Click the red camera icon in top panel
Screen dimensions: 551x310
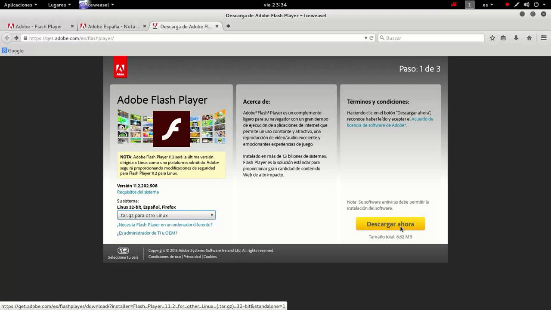click(454, 5)
